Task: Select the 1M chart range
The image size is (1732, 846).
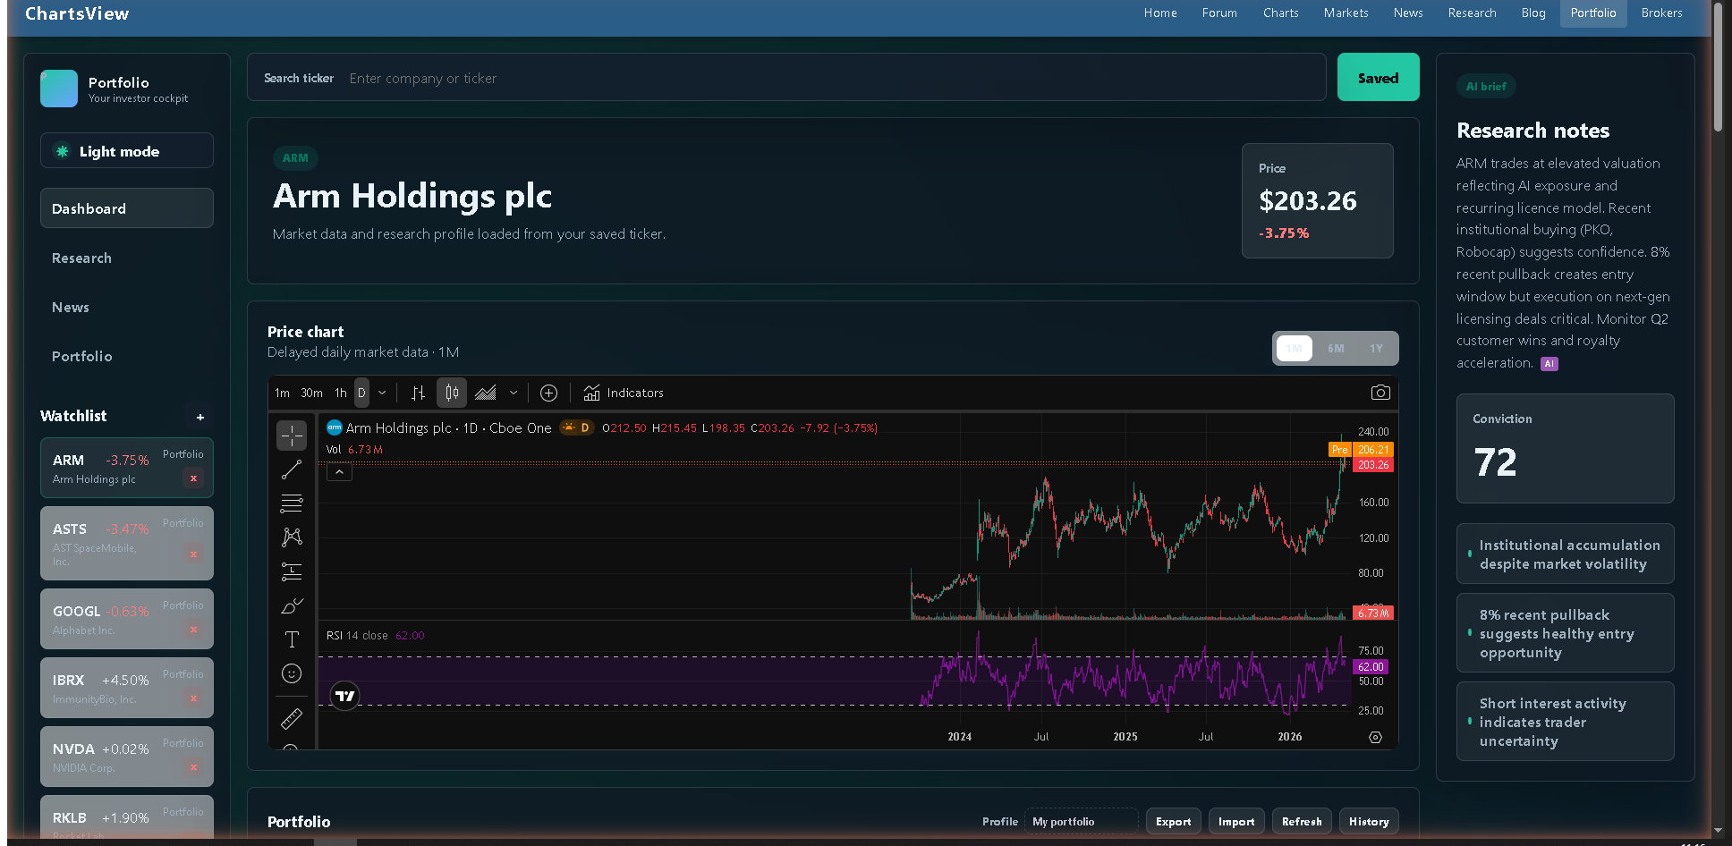Action: [x=1295, y=349]
